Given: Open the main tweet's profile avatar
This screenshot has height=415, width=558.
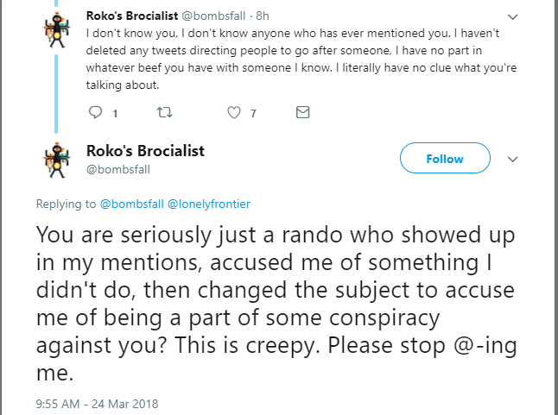Looking at the screenshot, I should pyautogui.click(x=56, y=160).
